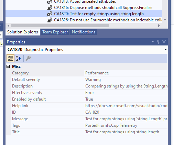
Task: Click the rule list scroll down arrow
Action: pos(165,20)
